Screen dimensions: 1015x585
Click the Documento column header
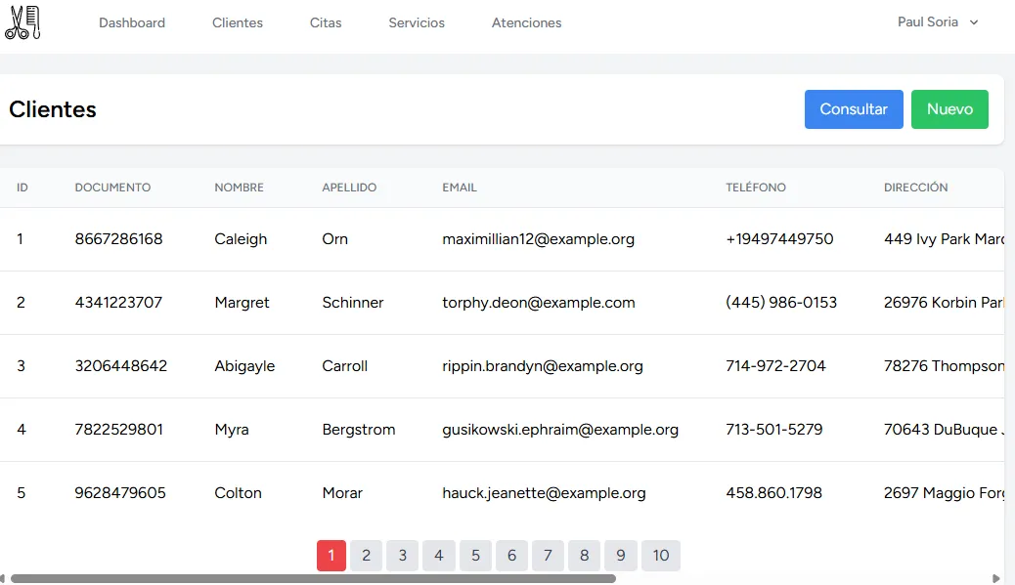click(x=112, y=188)
